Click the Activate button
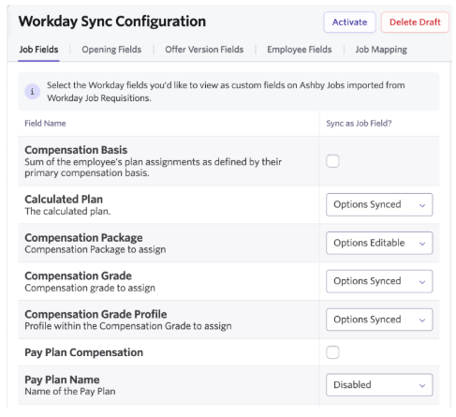This screenshot has width=456, height=417. (x=349, y=22)
